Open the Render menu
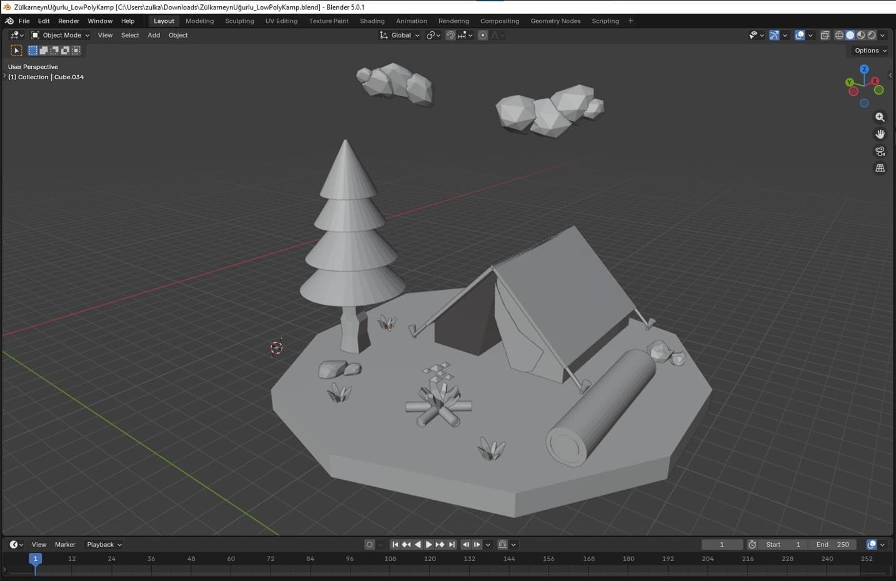Viewport: 896px width, 581px height. click(69, 21)
